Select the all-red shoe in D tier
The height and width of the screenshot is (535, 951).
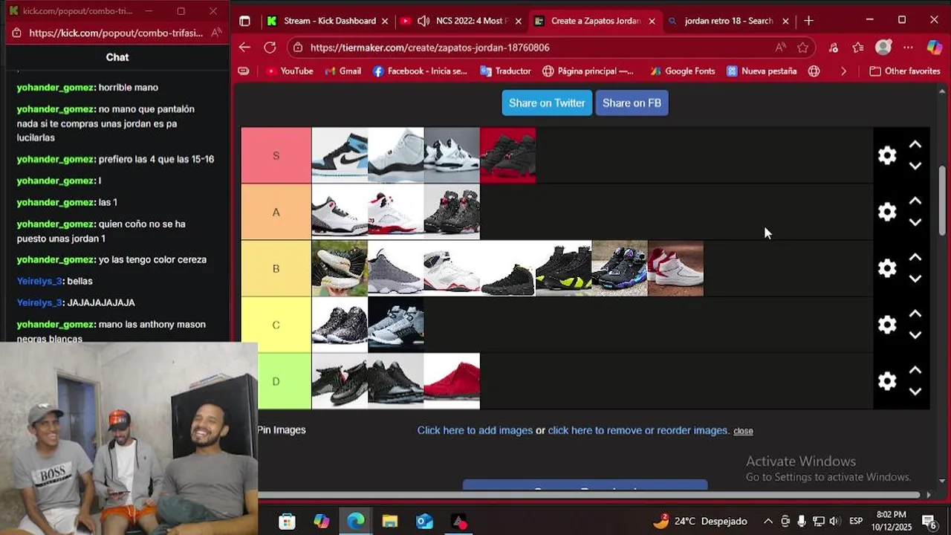pyautogui.click(x=452, y=381)
